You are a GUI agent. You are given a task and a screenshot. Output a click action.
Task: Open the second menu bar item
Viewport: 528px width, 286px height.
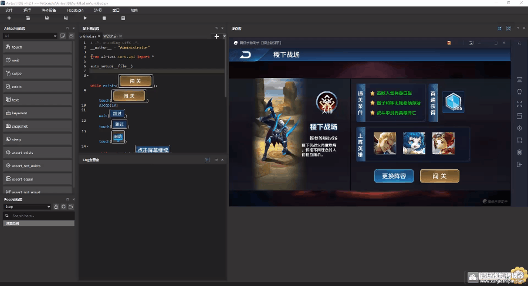27,10
